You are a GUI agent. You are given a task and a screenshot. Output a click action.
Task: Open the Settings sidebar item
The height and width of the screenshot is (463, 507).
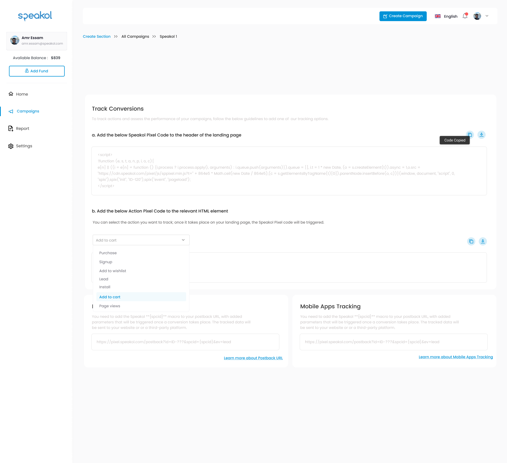24,146
